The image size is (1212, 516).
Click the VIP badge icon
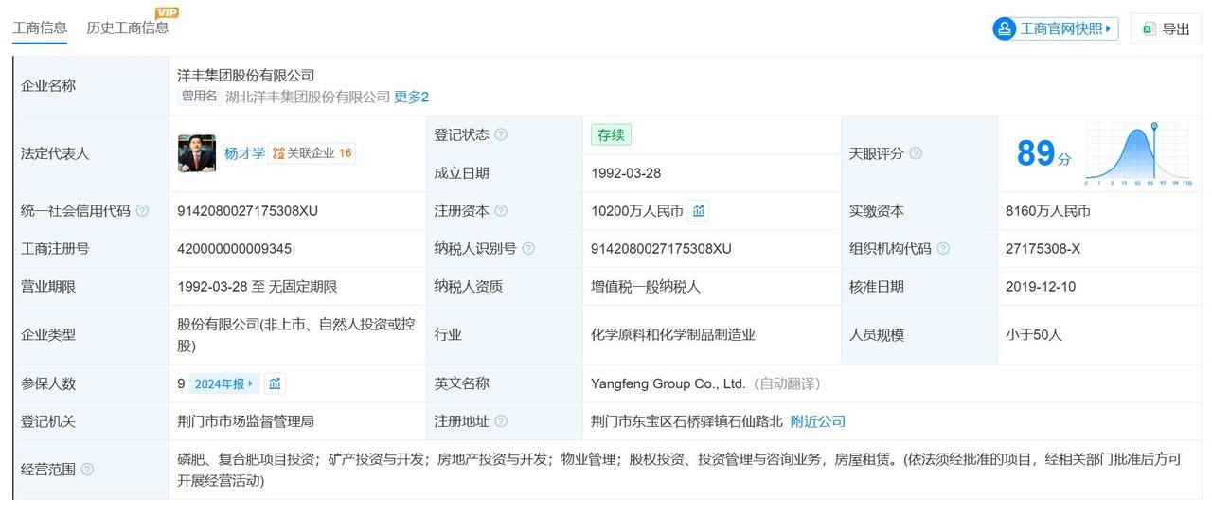(x=167, y=12)
